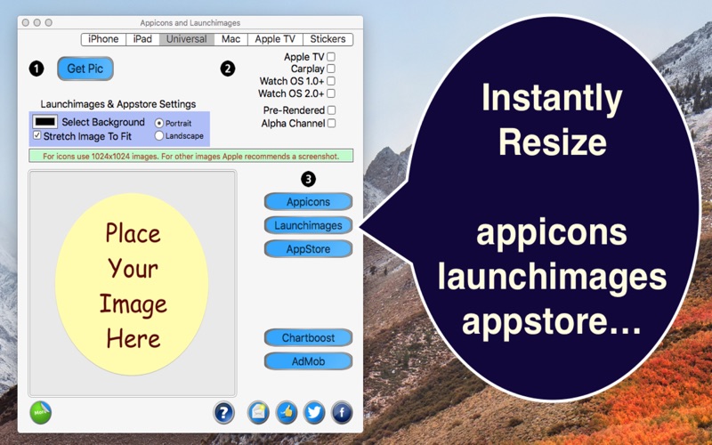This screenshot has width=712, height=445.
Task: Click the thumbs-up like icon
Action: pyautogui.click(x=287, y=413)
